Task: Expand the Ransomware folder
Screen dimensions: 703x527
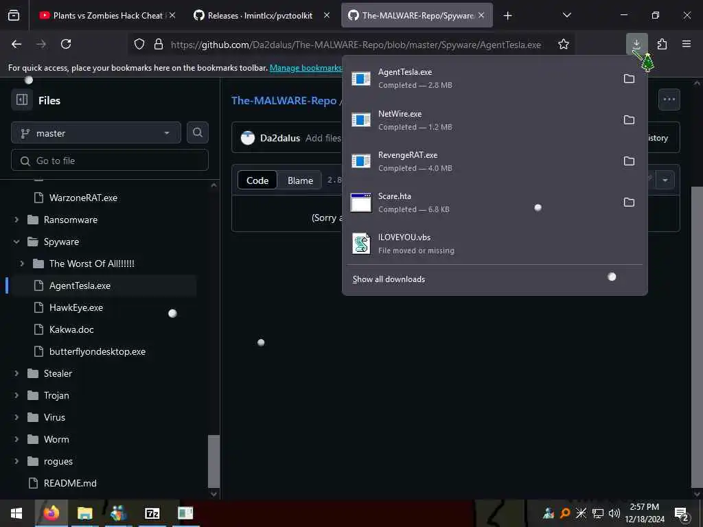Action: click(16, 220)
